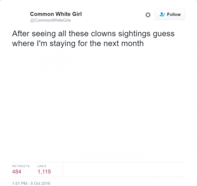Image resolution: width=197 pixels, height=186 pixels.
Task: Click the empty area right of the likes count
Action: pyautogui.click(x=124, y=170)
